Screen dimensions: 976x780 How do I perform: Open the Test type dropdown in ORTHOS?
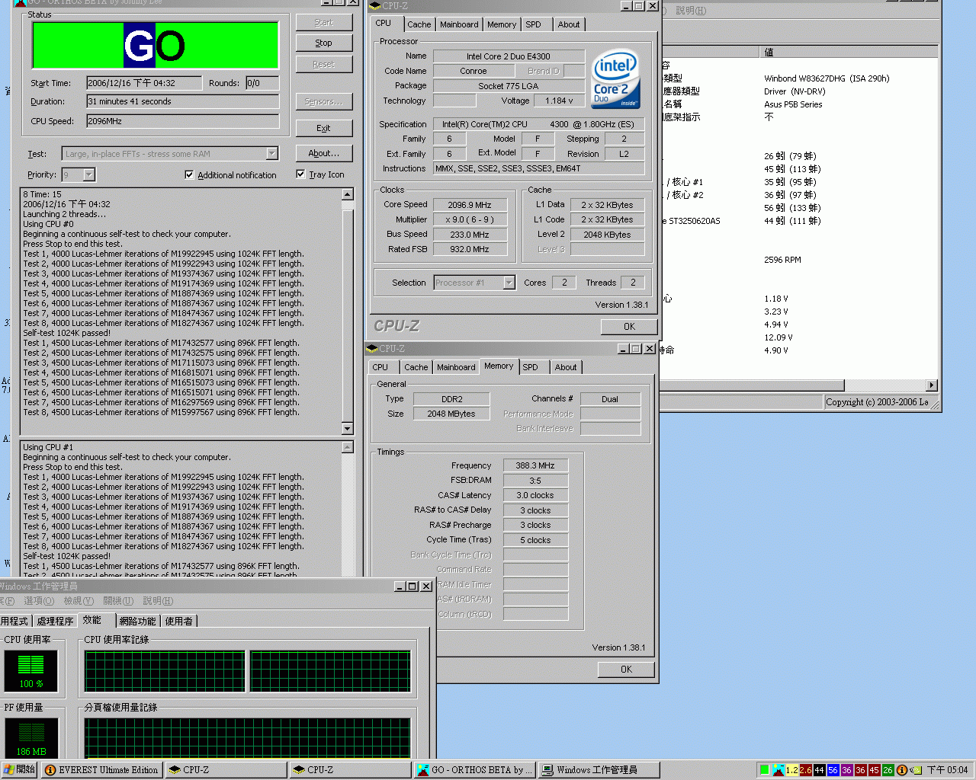click(272, 154)
